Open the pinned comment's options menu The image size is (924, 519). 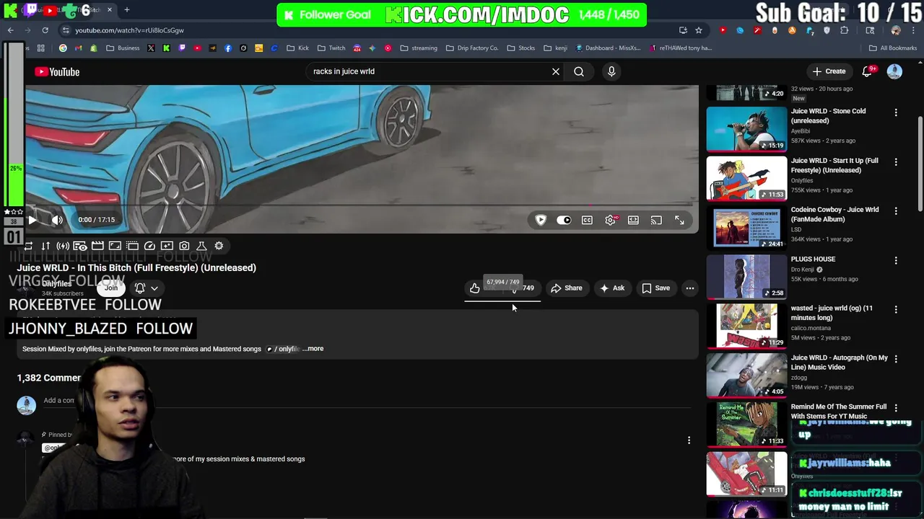(x=689, y=440)
